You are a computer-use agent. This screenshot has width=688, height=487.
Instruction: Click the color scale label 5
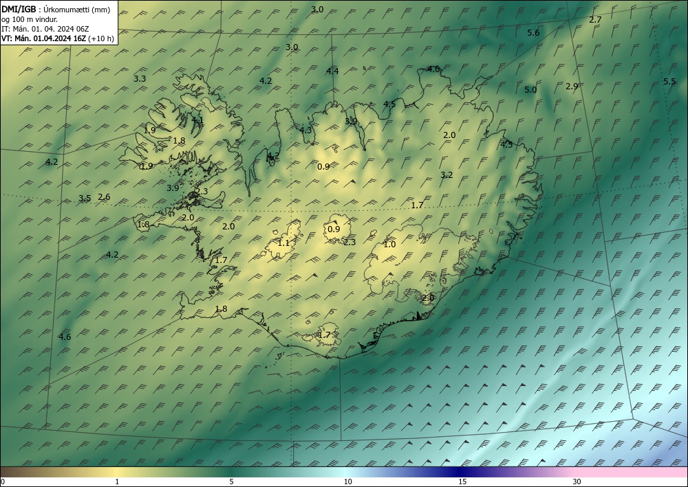[231, 482]
